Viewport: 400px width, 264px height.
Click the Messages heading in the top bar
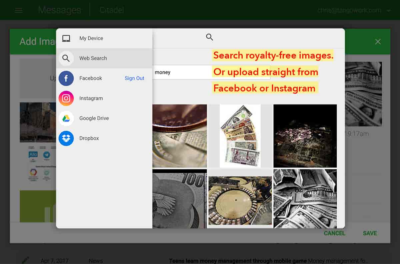59,10
